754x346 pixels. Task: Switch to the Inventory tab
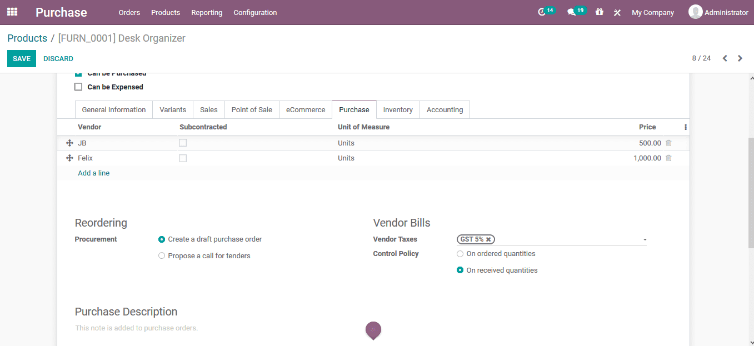[x=398, y=109]
